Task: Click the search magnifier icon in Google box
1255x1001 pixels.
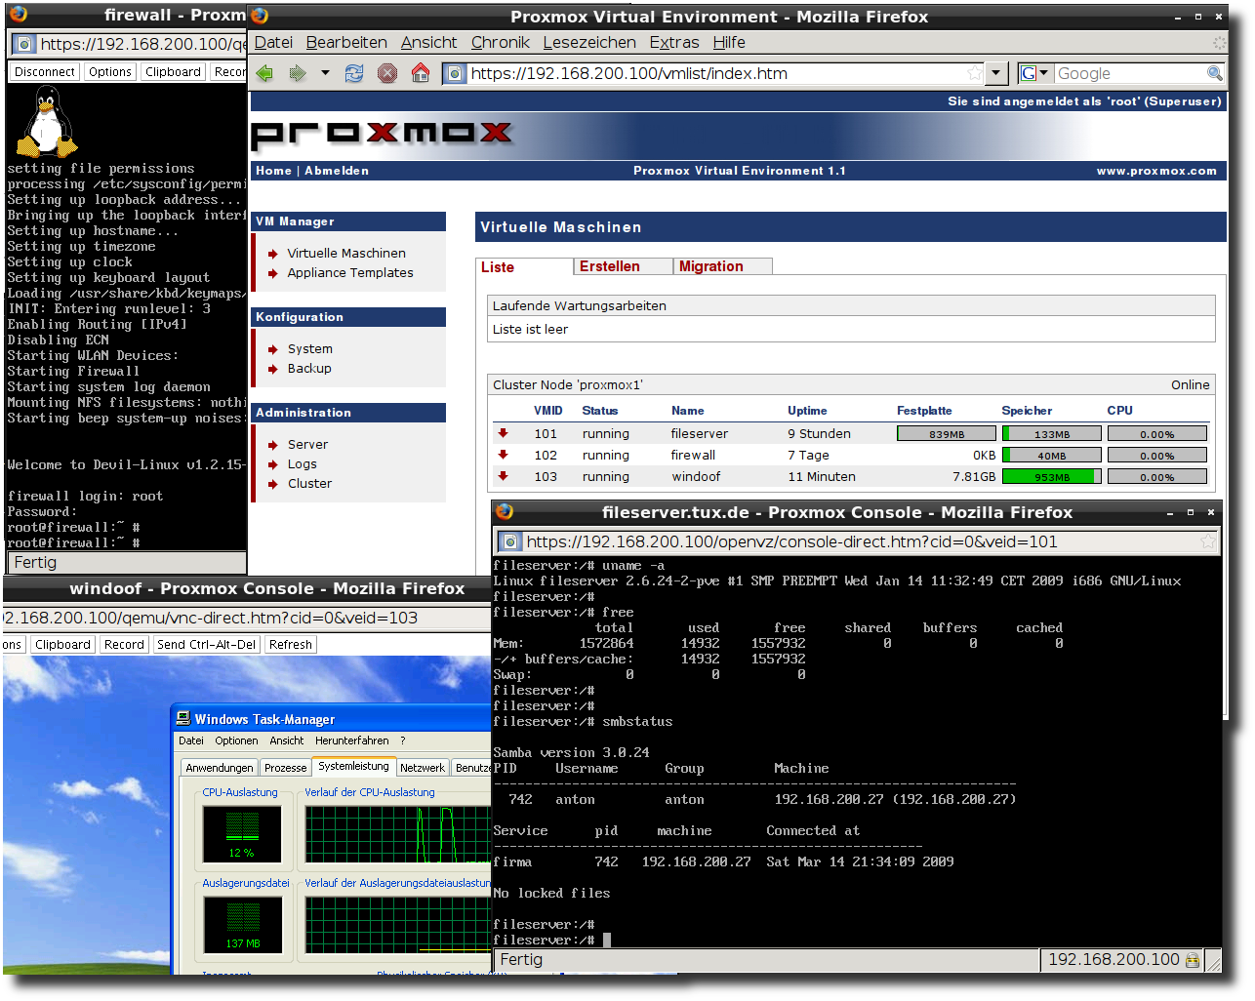Action: (x=1214, y=73)
